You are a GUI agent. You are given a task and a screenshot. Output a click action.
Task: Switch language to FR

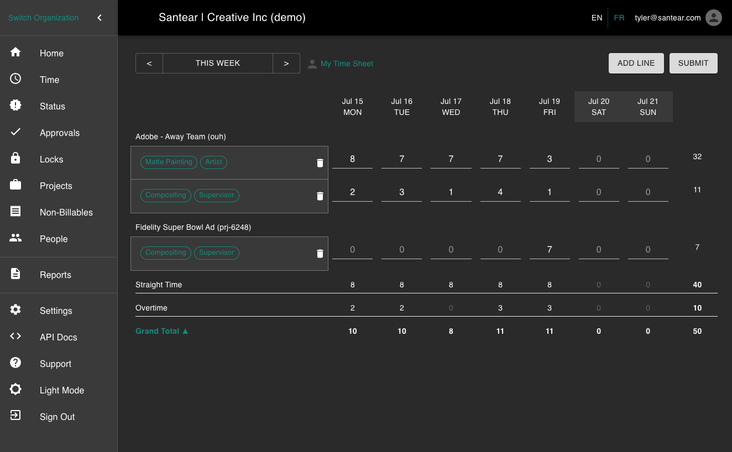tap(619, 18)
